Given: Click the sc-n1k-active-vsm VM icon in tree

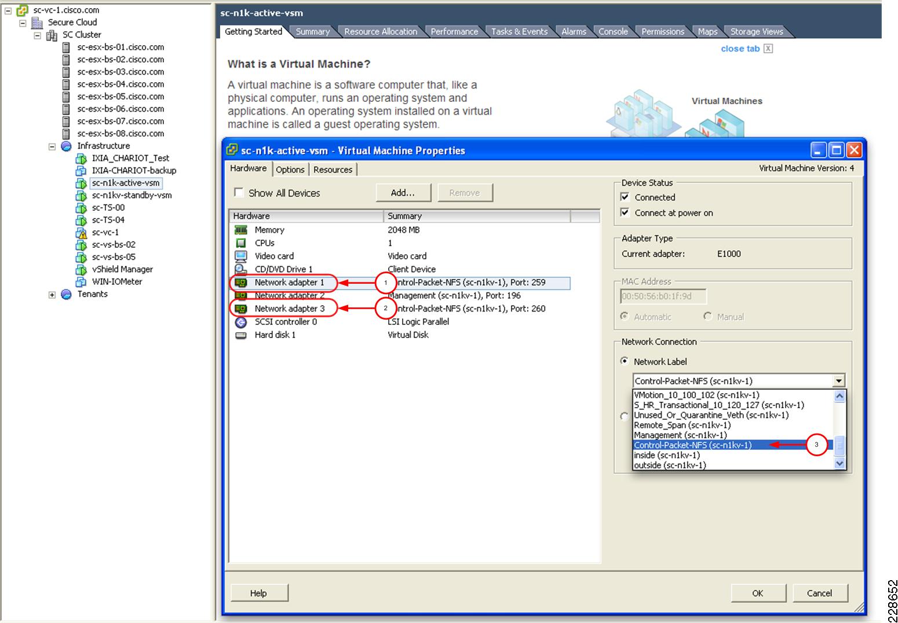Looking at the screenshot, I should click(81, 183).
